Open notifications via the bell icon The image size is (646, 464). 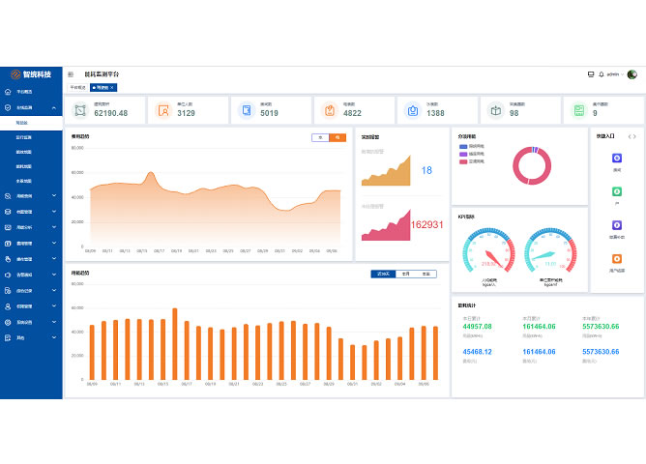pyautogui.click(x=602, y=73)
